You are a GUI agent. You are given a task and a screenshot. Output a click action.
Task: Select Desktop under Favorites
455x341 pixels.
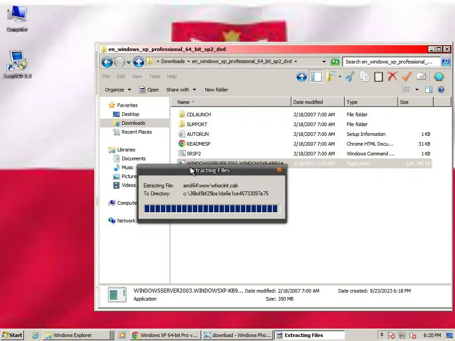pyautogui.click(x=126, y=114)
